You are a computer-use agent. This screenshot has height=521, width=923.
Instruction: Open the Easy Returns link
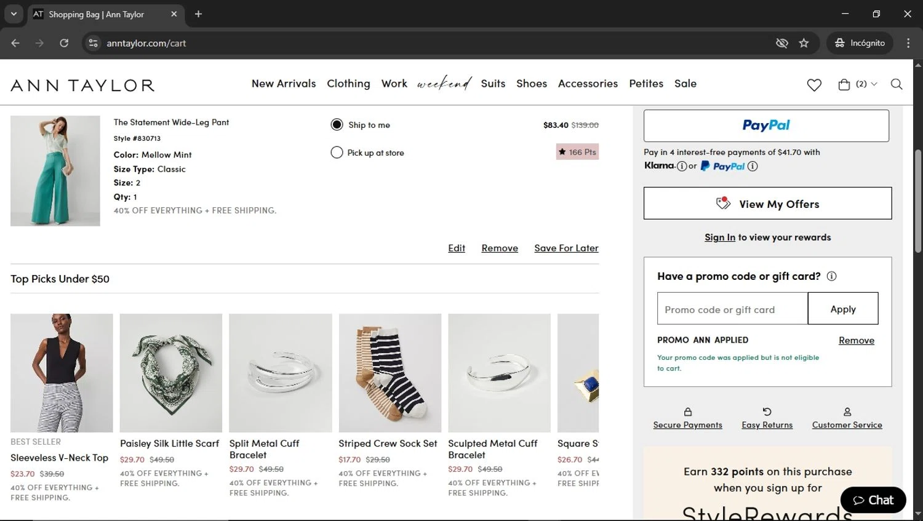click(767, 425)
